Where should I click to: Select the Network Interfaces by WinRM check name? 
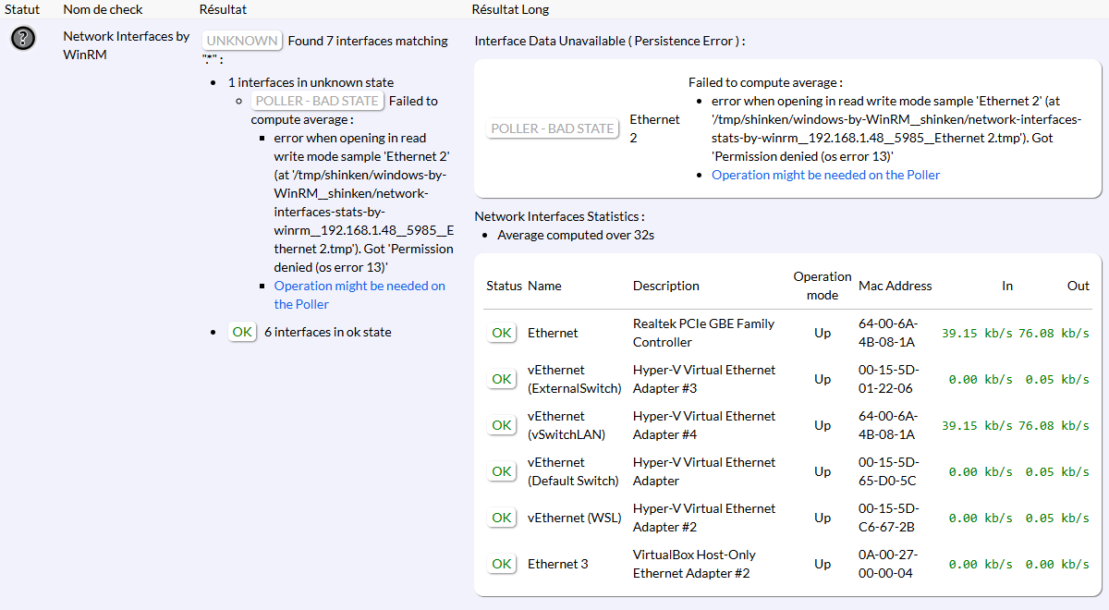pyautogui.click(x=126, y=45)
